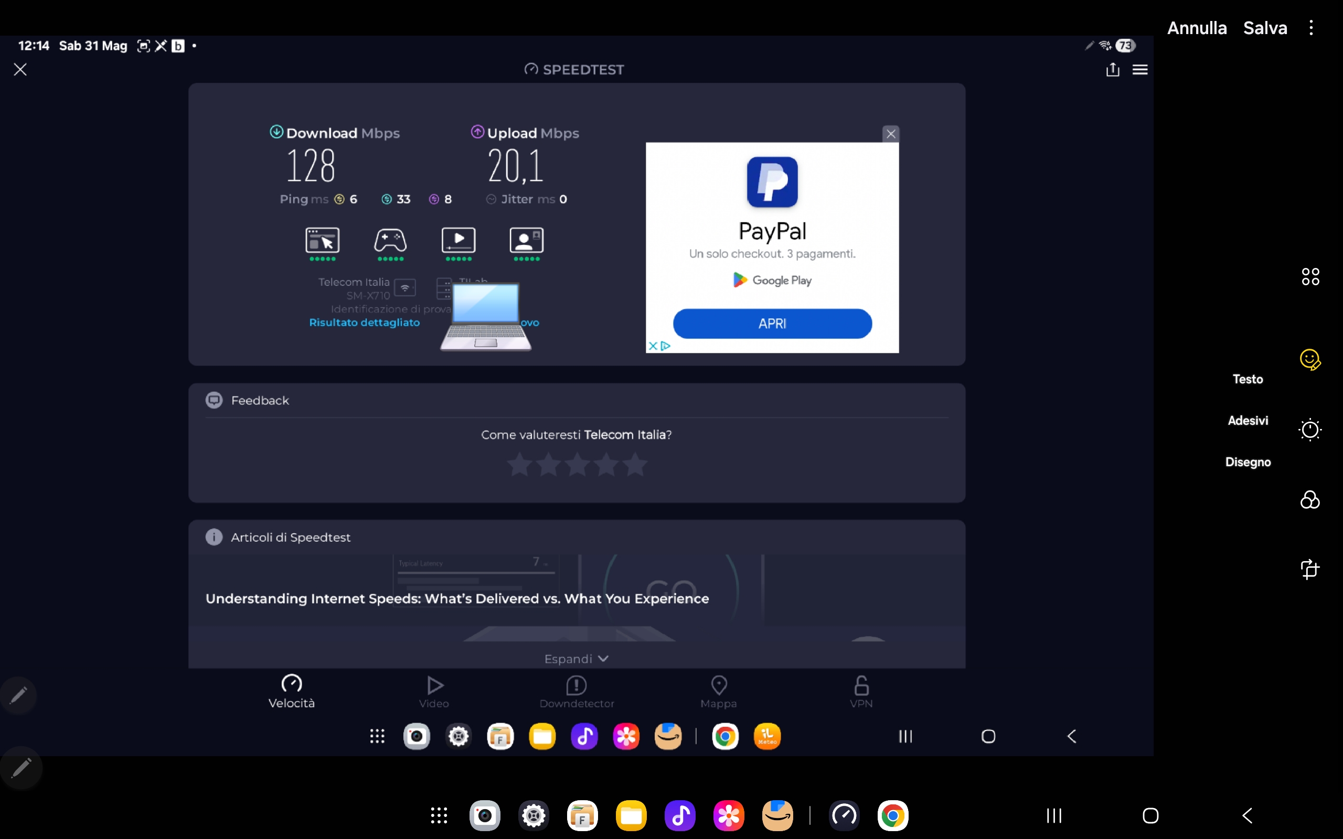Click the battery 73 indicator in status bar
The height and width of the screenshot is (839, 1343).
pos(1125,46)
